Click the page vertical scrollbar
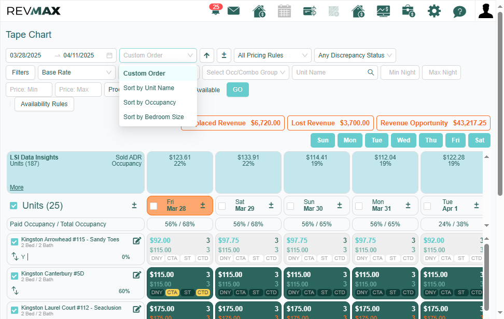This screenshot has width=504, height=319. [x=500, y=104]
